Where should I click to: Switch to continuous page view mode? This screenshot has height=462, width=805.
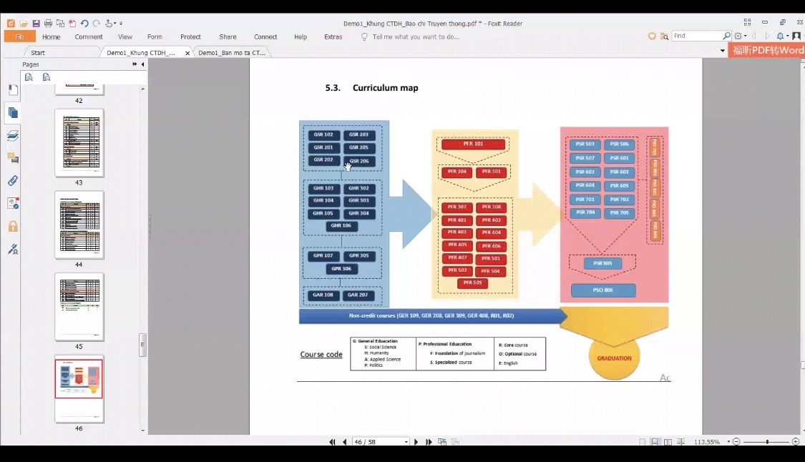[x=655, y=442]
